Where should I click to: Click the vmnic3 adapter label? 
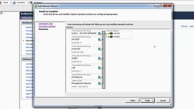[x=116, y=37]
